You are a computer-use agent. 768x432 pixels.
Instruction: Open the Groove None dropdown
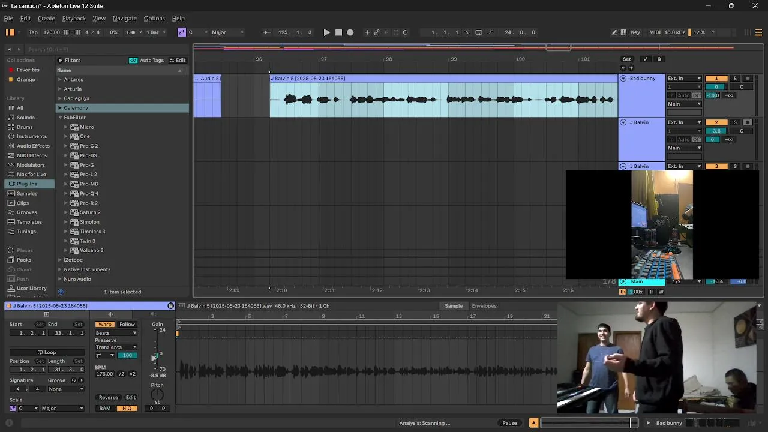click(x=66, y=389)
